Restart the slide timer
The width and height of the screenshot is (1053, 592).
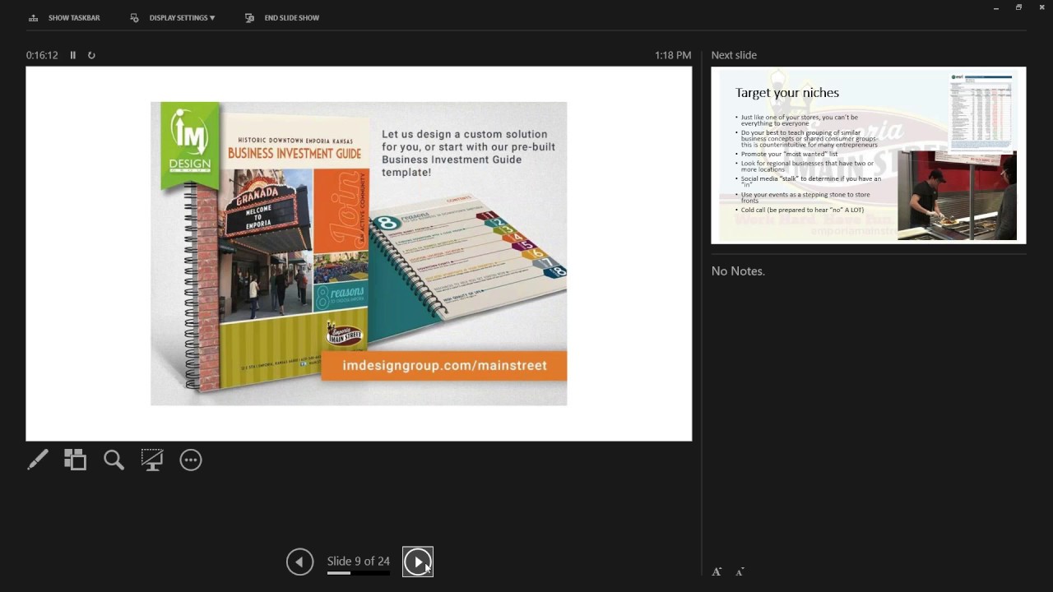click(x=91, y=55)
